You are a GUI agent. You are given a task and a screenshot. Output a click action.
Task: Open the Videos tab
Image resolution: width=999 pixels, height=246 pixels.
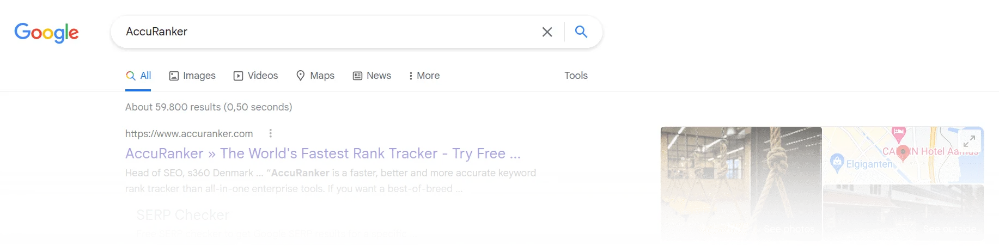pyautogui.click(x=255, y=76)
